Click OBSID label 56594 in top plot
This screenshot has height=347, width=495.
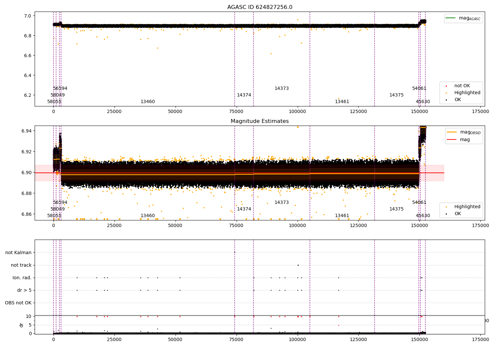pyautogui.click(x=60, y=89)
